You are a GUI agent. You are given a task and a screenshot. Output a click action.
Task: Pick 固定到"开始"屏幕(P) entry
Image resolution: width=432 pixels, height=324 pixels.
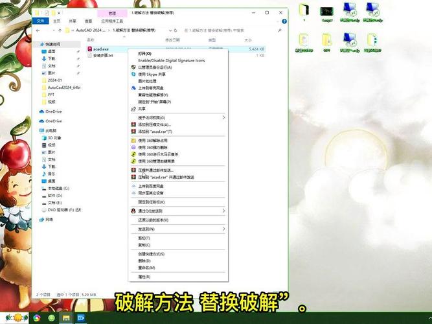click(154, 102)
